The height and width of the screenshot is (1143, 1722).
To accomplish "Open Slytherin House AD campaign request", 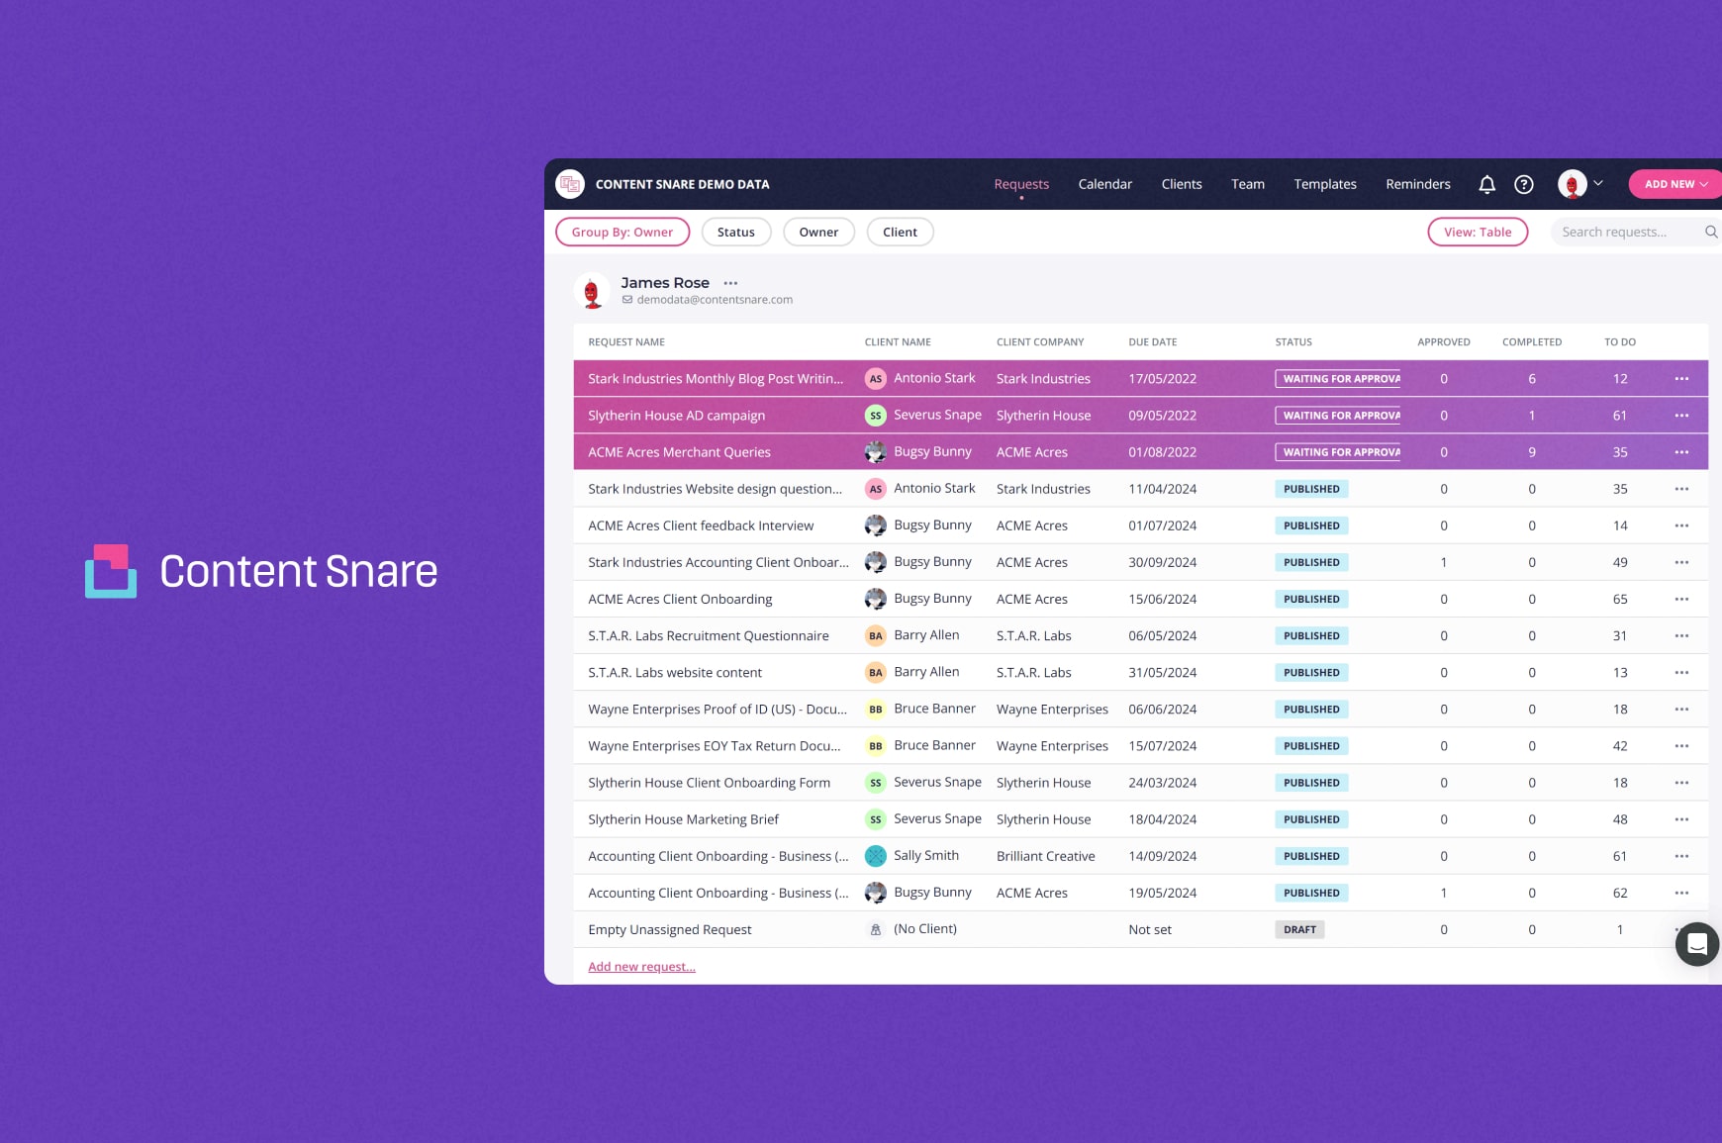I will 676,416.
